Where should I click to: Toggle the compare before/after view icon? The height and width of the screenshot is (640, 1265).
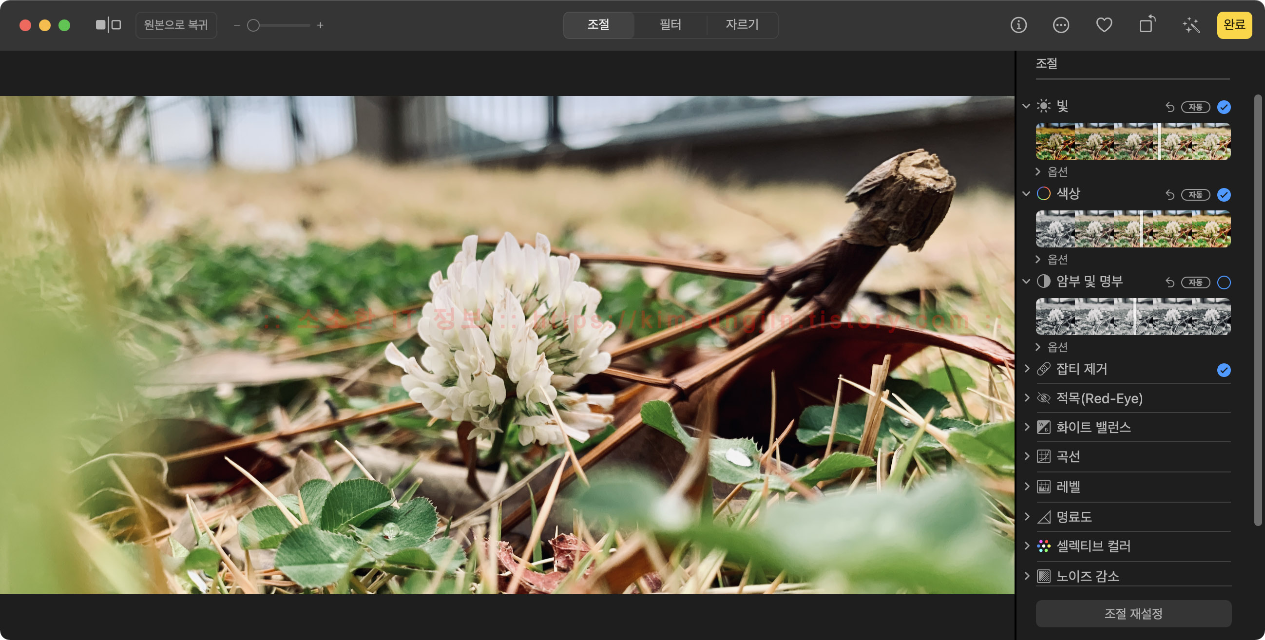(x=108, y=25)
